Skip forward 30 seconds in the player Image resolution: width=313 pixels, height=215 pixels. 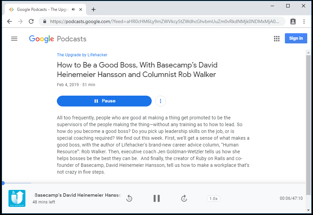[x=184, y=198]
